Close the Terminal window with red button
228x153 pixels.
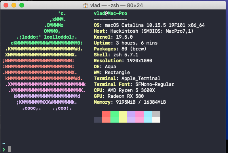click(6, 6)
